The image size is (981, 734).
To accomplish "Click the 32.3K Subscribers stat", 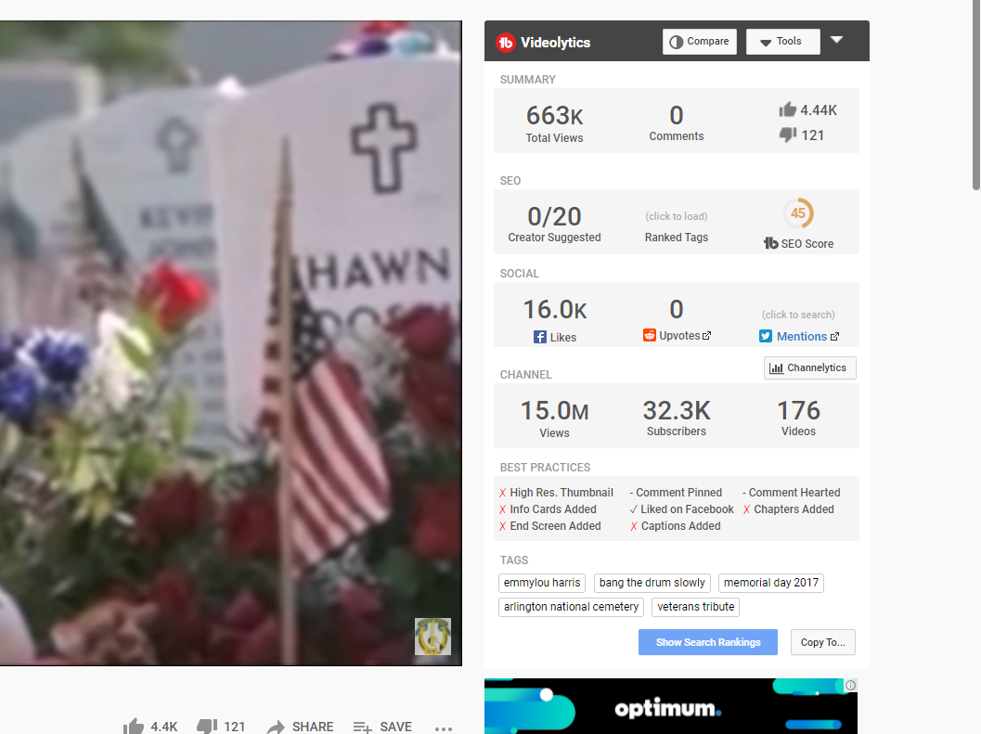I will tap(677, 418).
